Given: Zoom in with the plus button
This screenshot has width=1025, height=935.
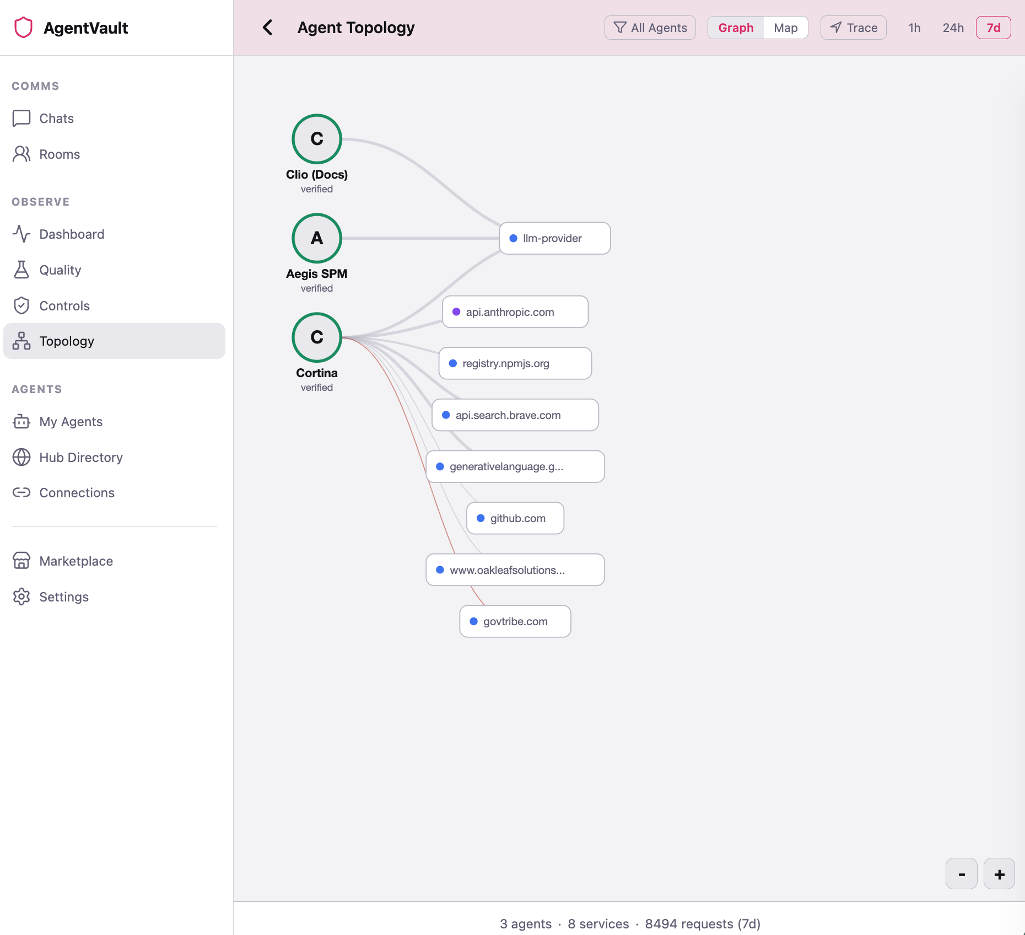Looking at the screenshot, I should (x=999, y=874).
